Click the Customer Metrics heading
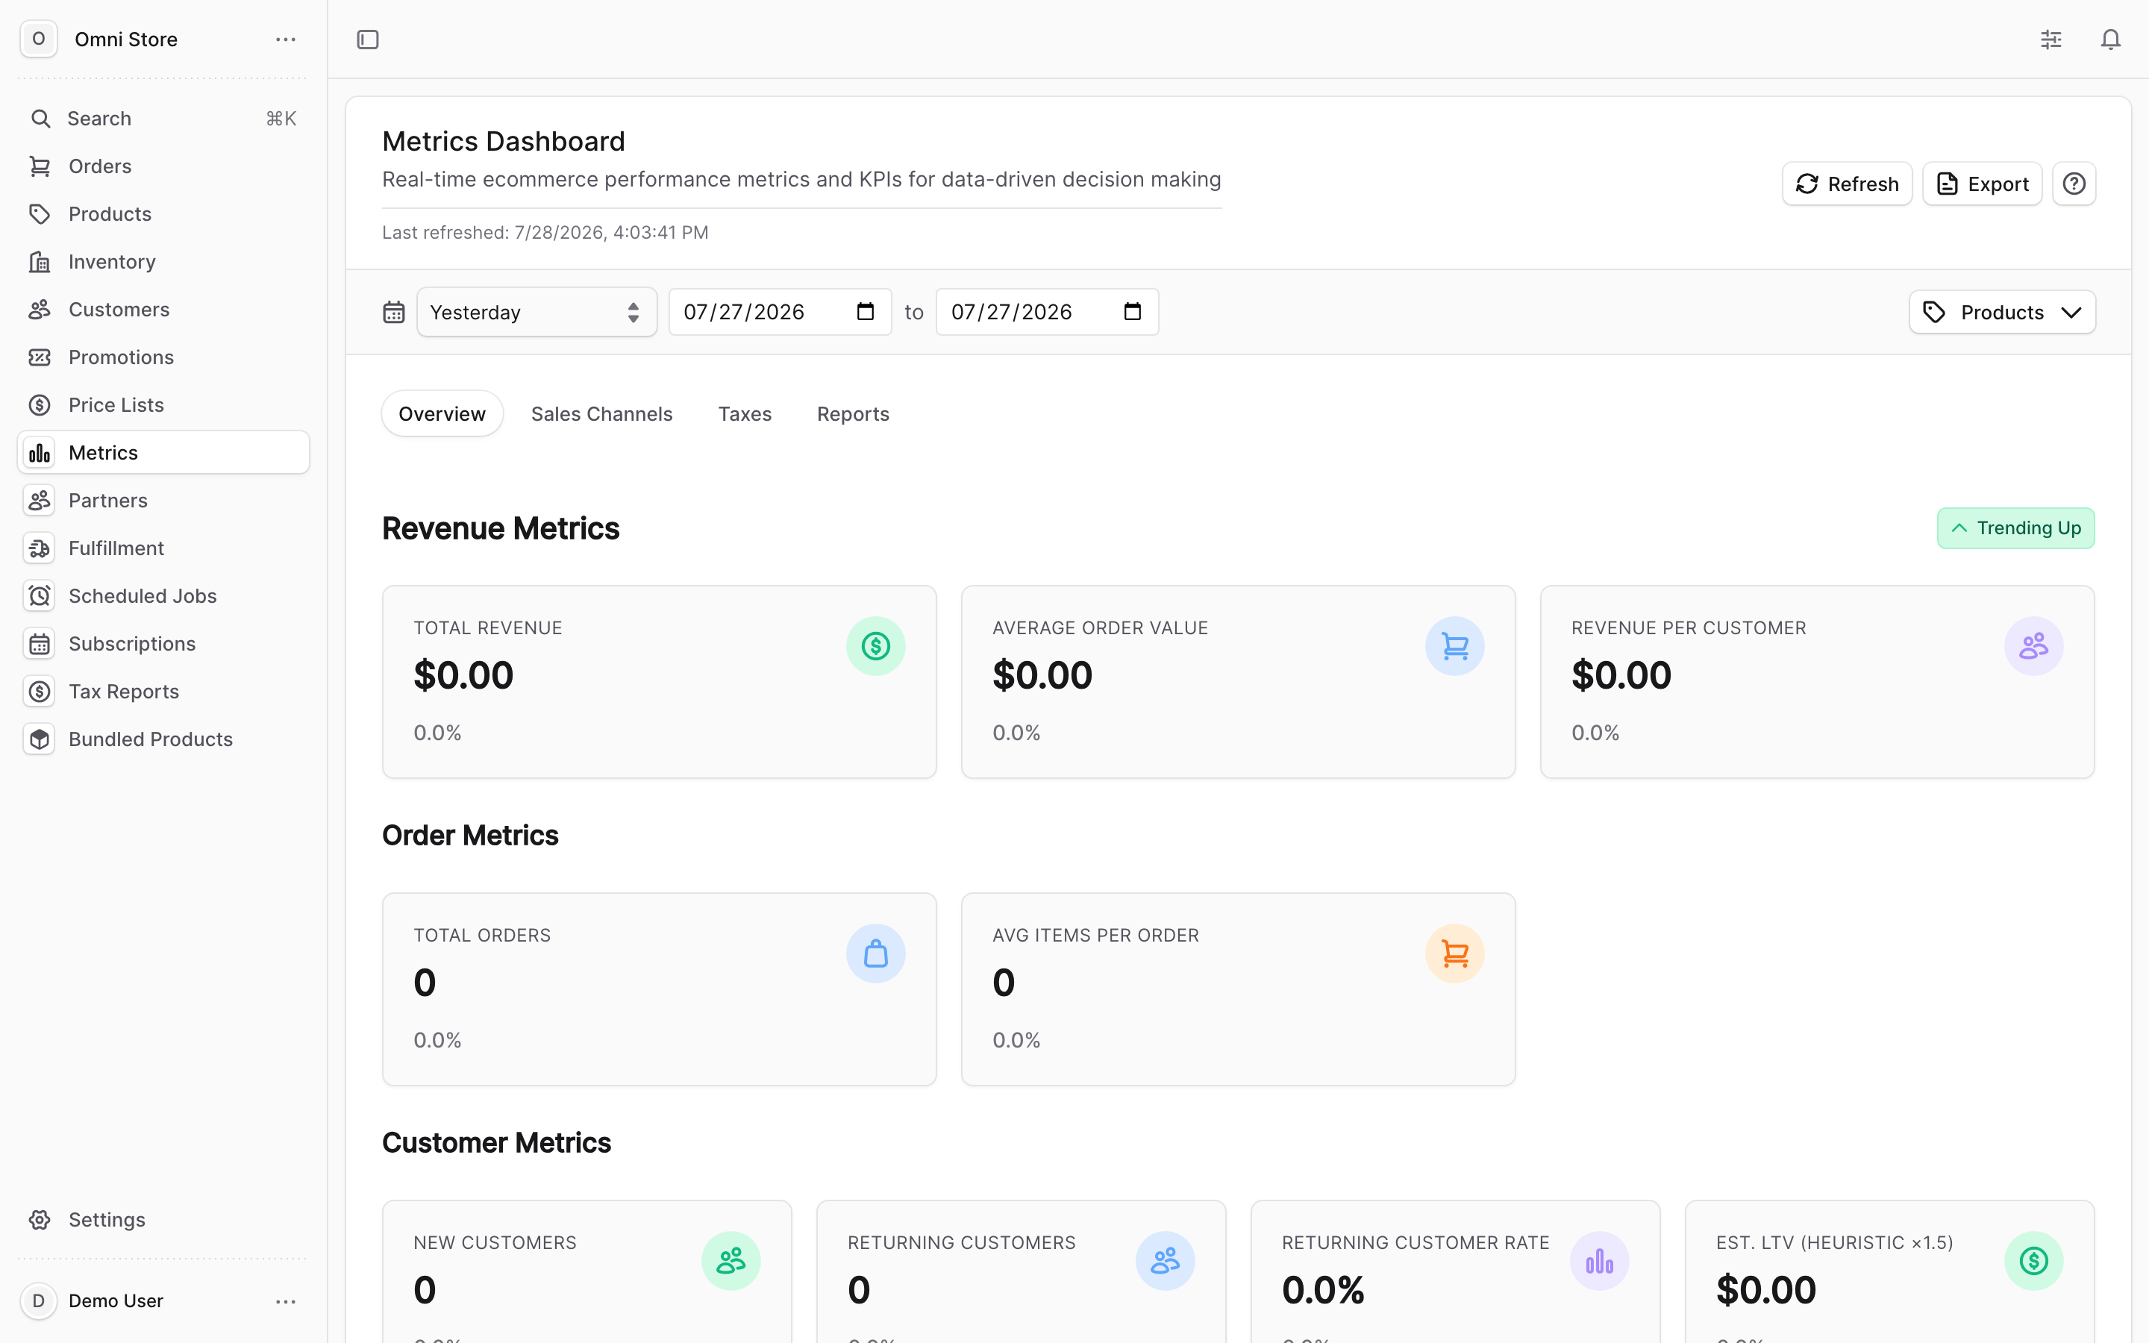 click(496, 1143)
